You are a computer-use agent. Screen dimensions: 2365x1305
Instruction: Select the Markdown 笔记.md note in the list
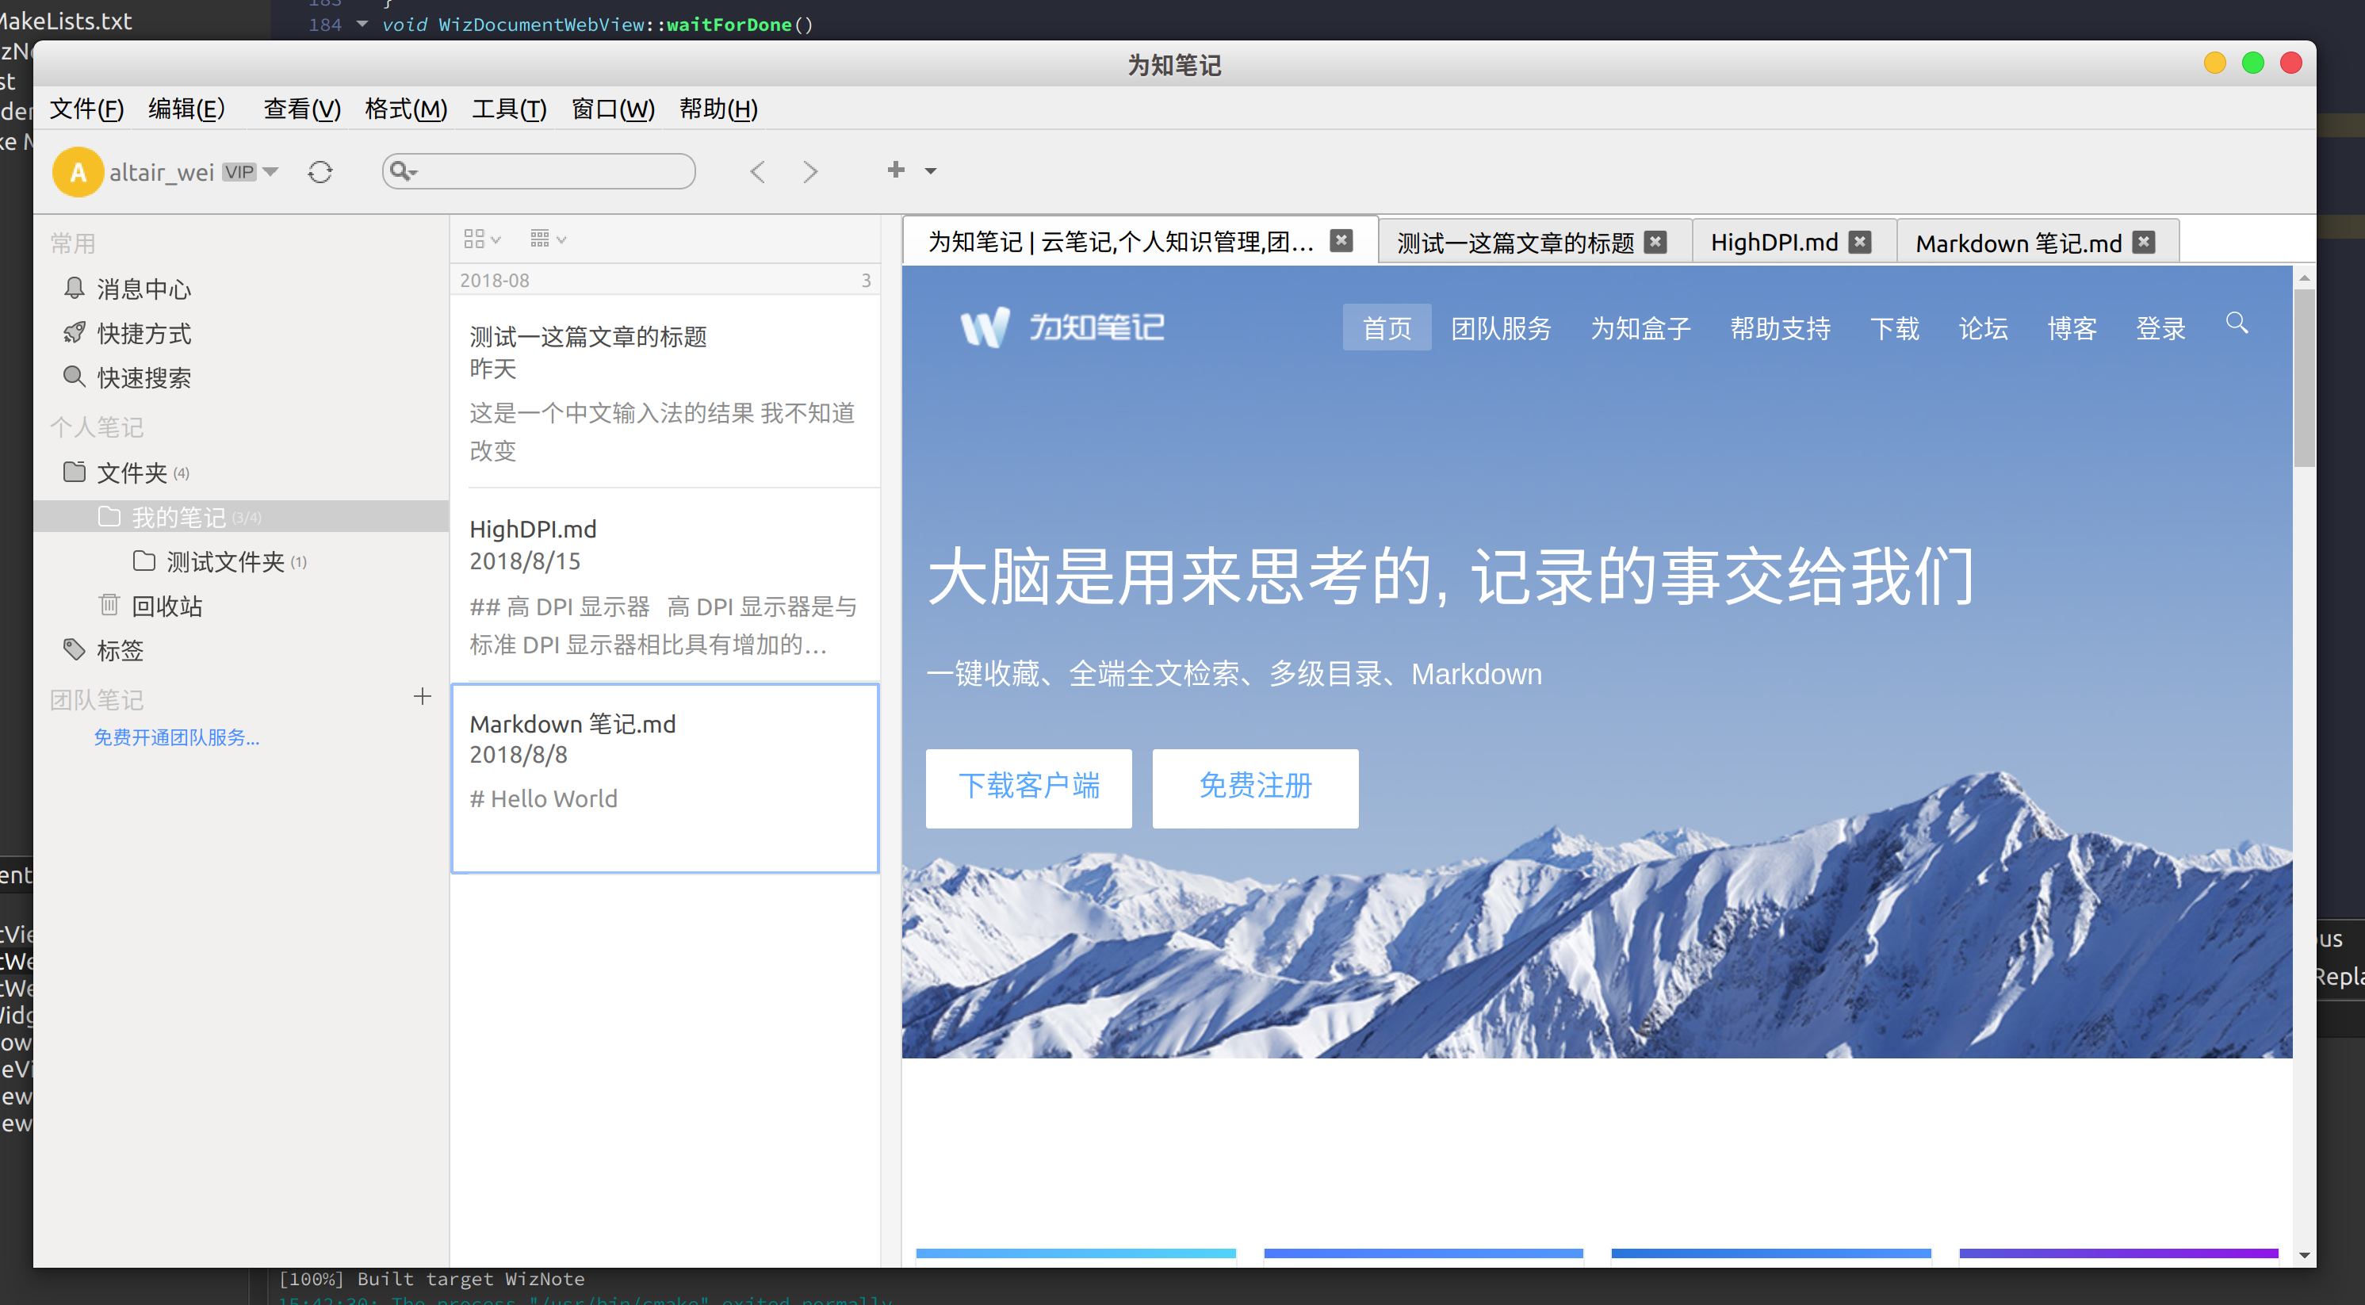666,778
